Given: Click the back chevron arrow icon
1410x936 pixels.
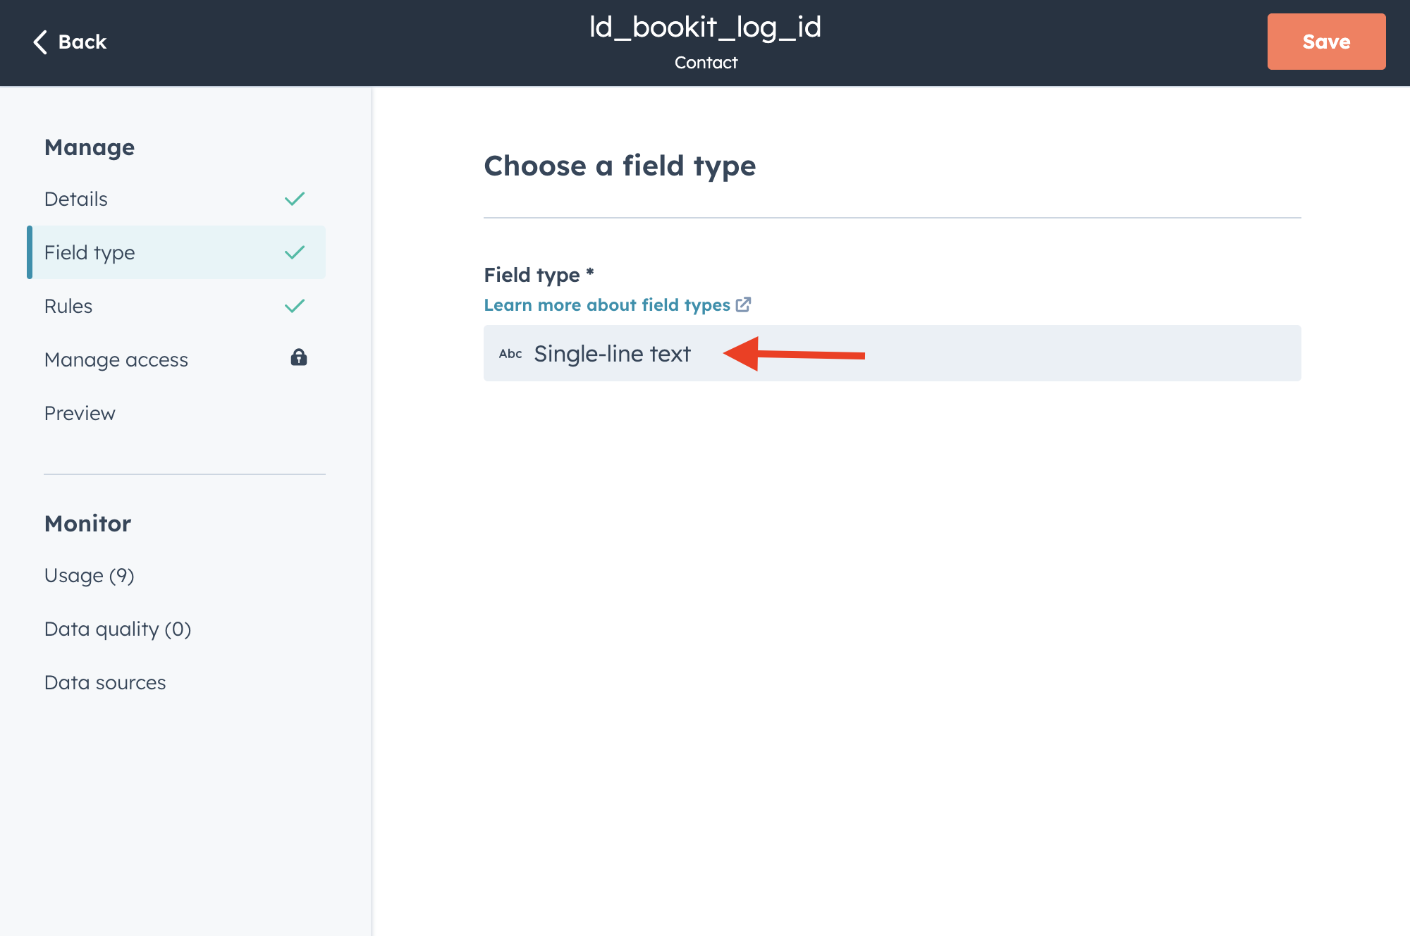Looking at the screenshot, I should click(40, 41).
